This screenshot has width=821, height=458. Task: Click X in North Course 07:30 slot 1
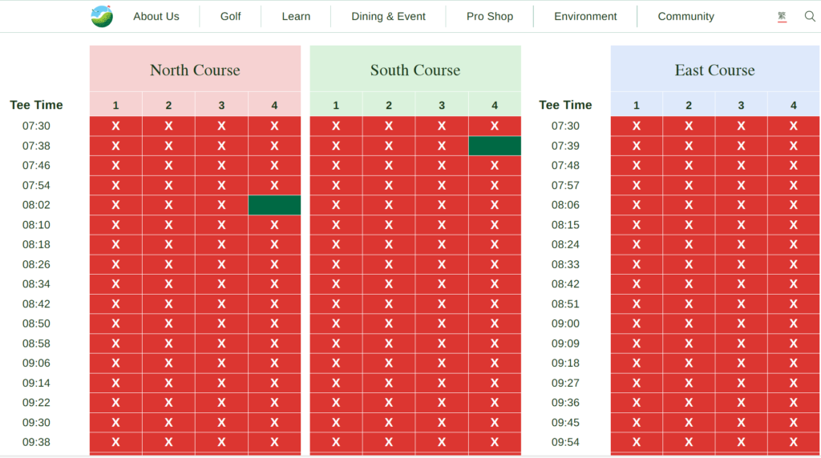tap(115, 126)
